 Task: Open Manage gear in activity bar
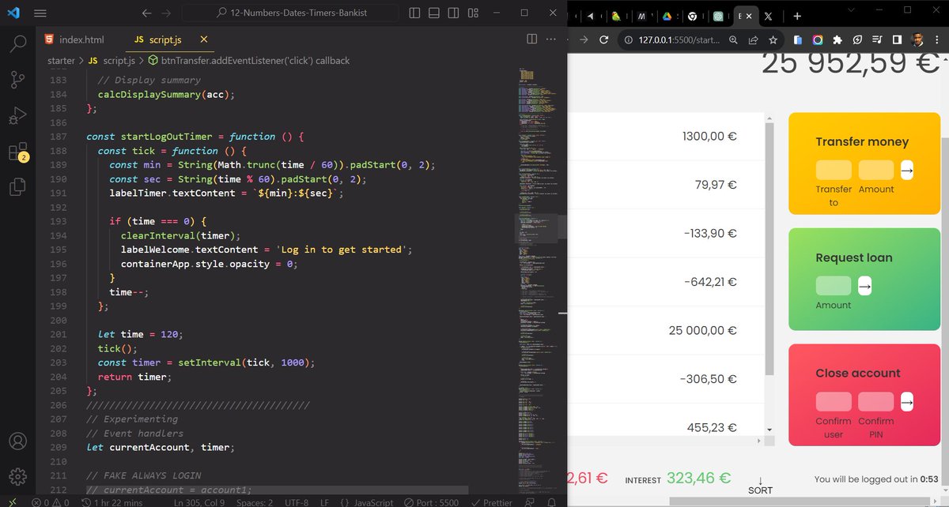tap(17, 477)
